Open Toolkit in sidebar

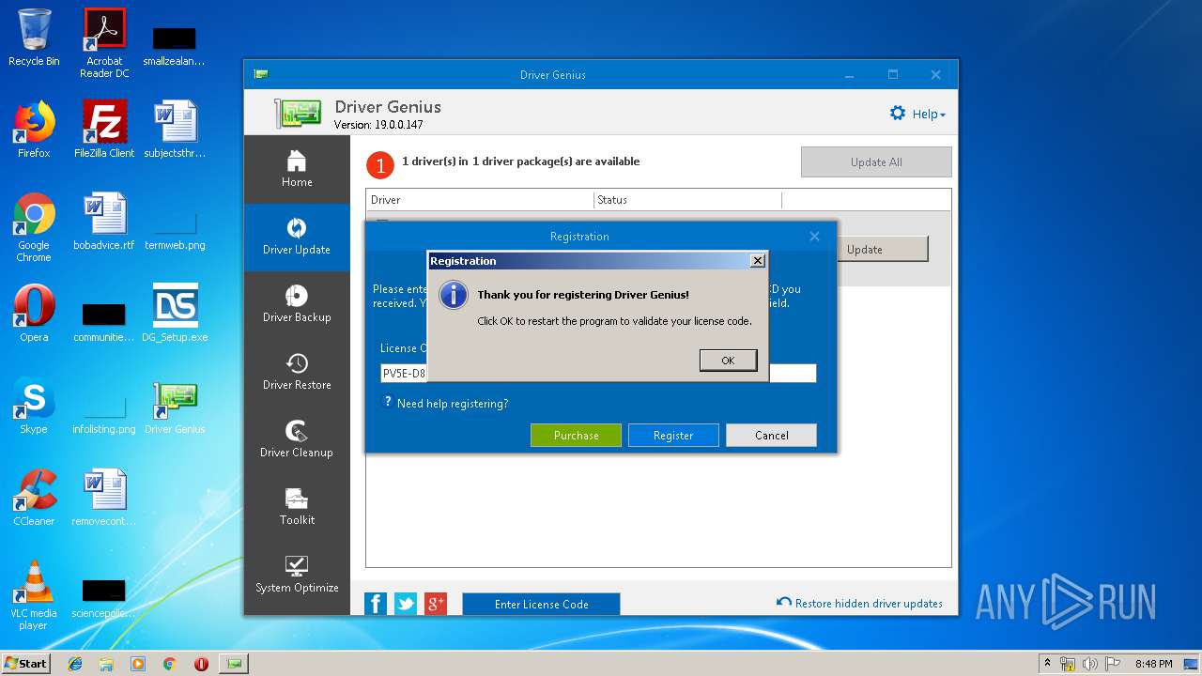pyautogui.click(x=297, y=508)
